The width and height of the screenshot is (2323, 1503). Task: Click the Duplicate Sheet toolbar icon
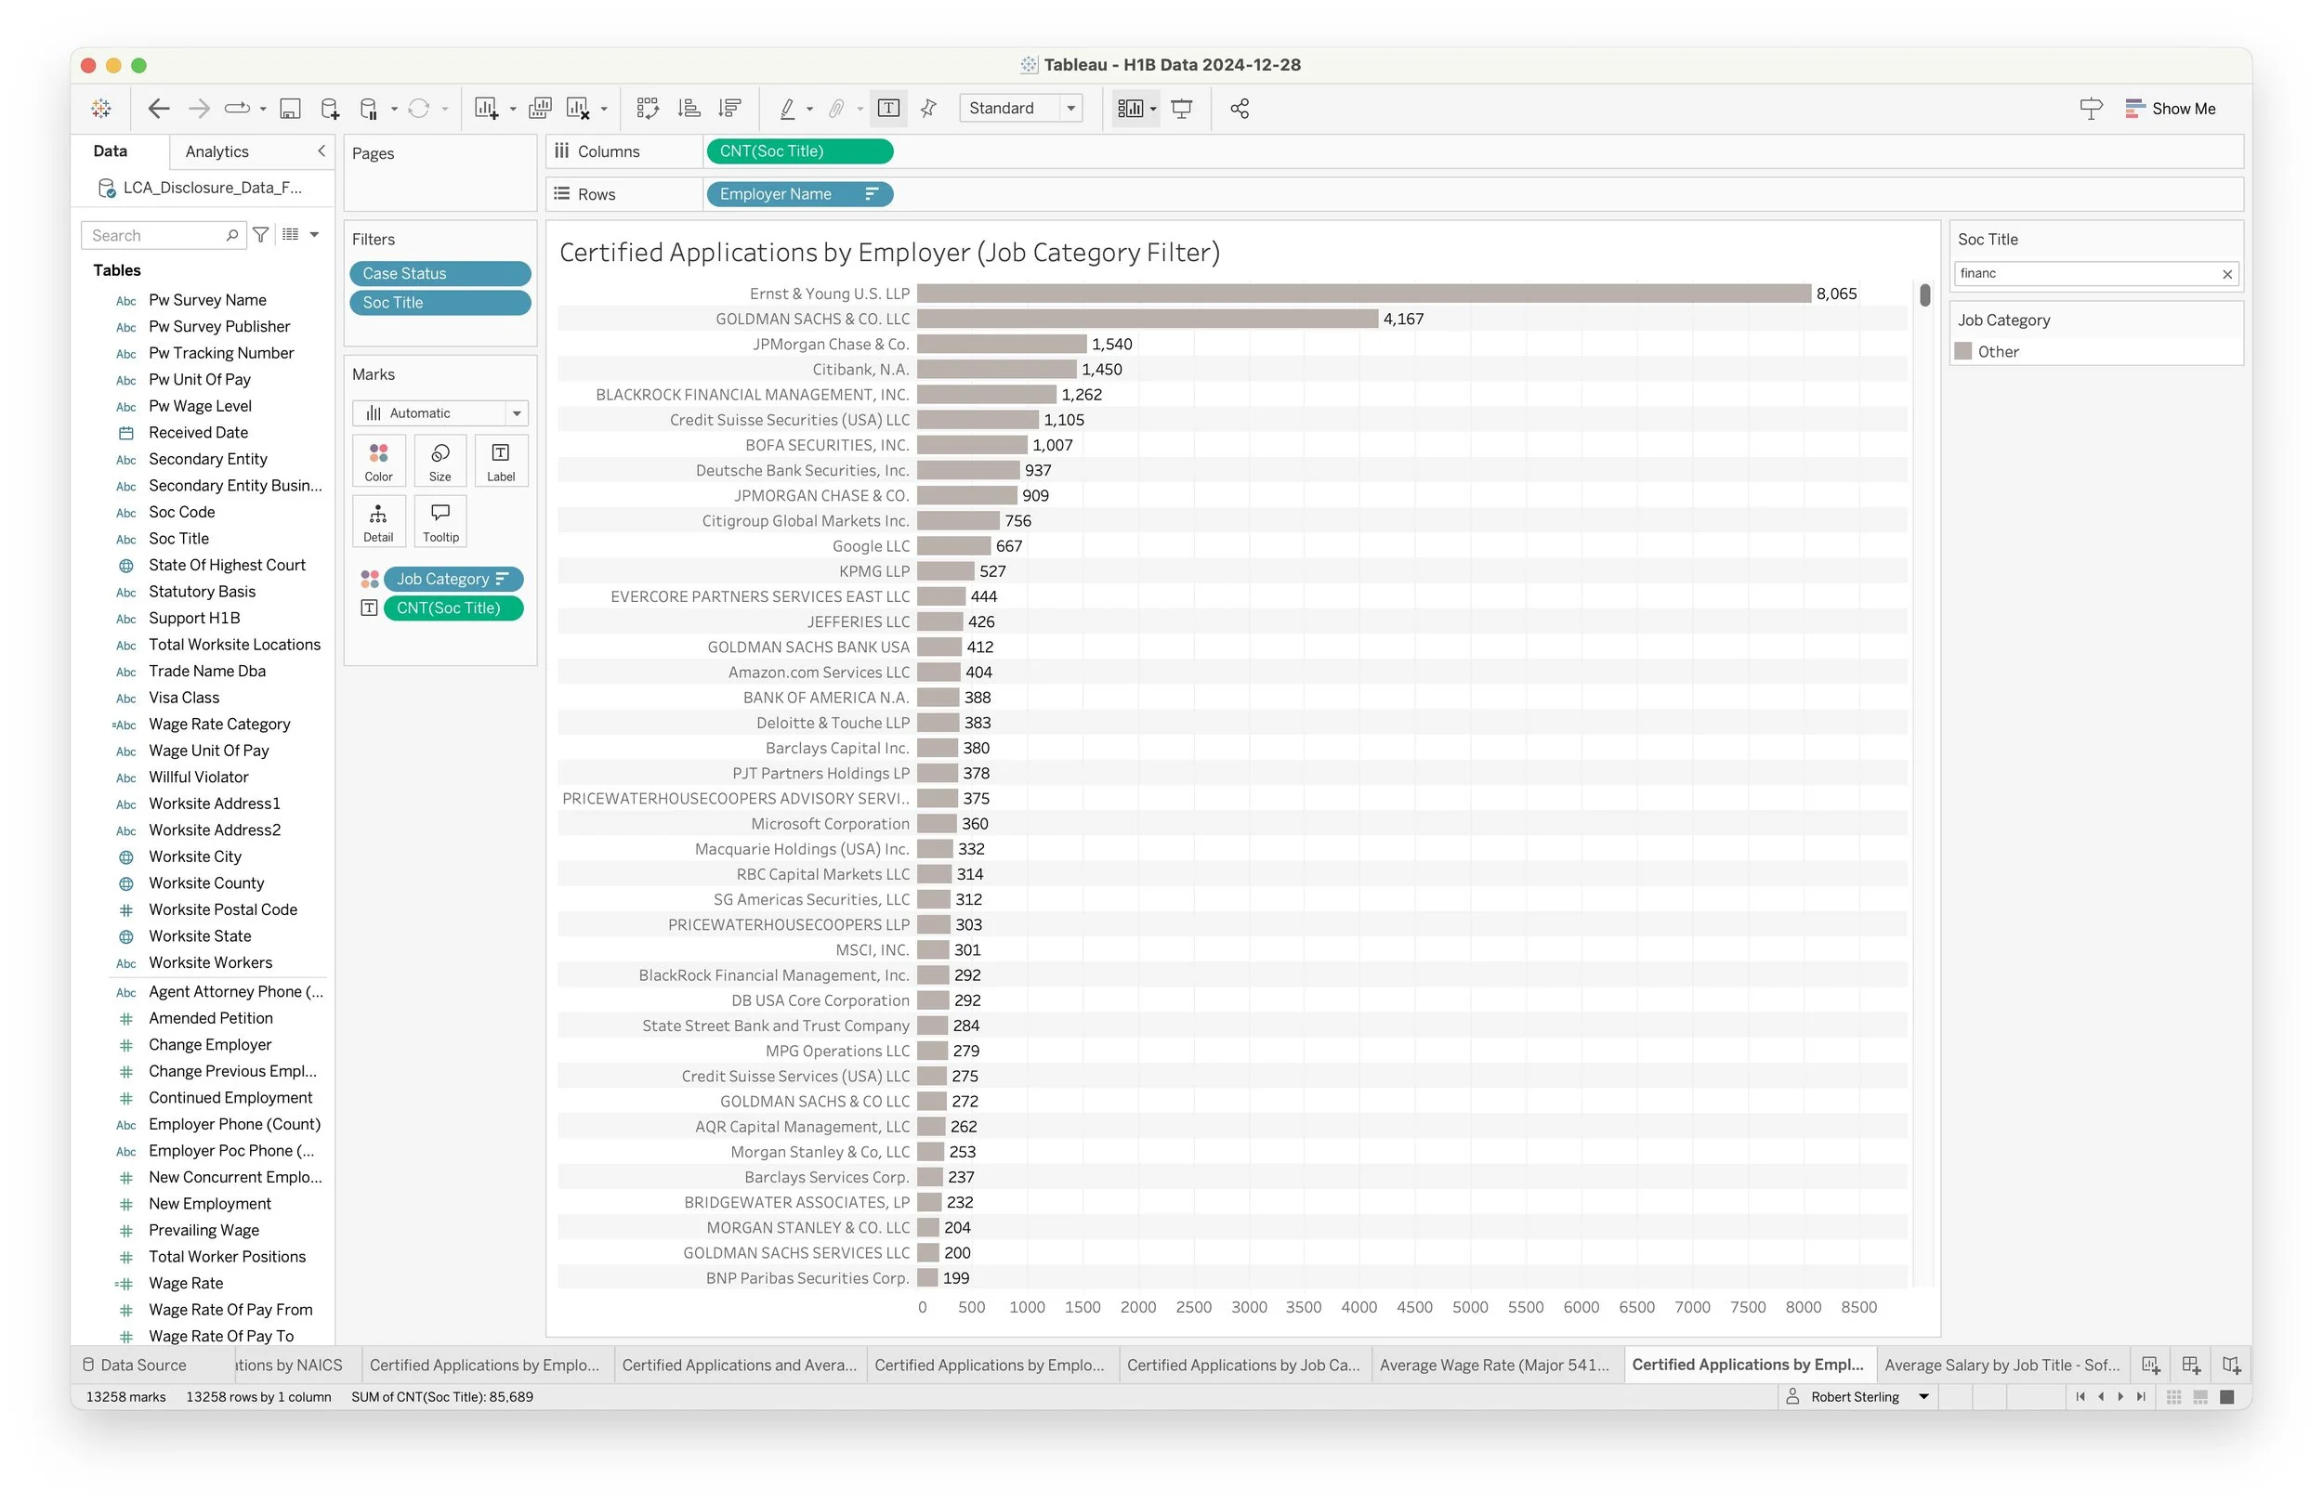coord(540,109)
